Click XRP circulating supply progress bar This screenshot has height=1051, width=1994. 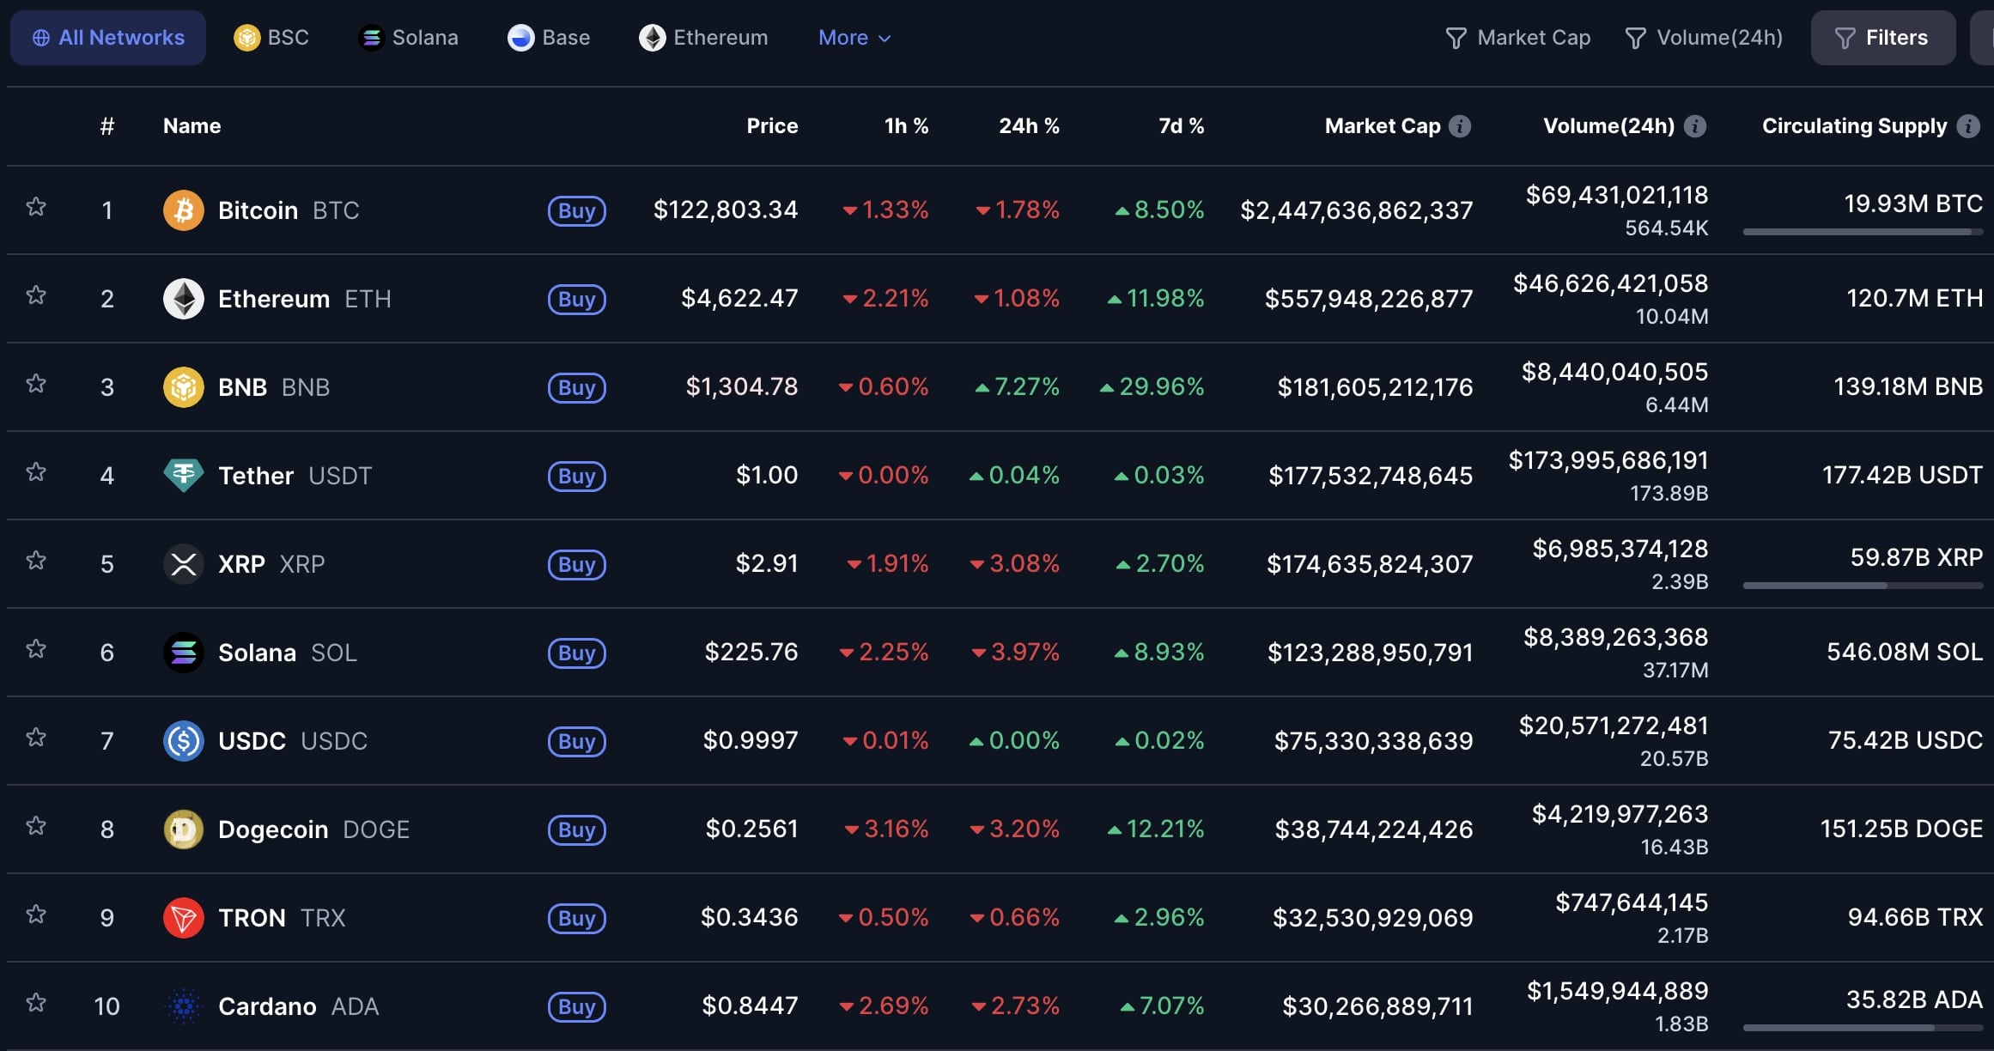pyautogui.click(x=1863, y=586)
